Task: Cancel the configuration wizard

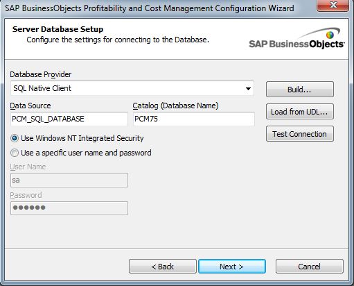Action: click(x=310, y=267)
